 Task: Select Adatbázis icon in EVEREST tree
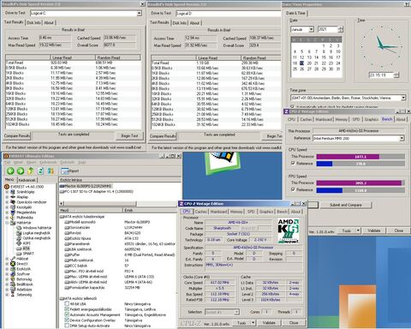(13, 290)
